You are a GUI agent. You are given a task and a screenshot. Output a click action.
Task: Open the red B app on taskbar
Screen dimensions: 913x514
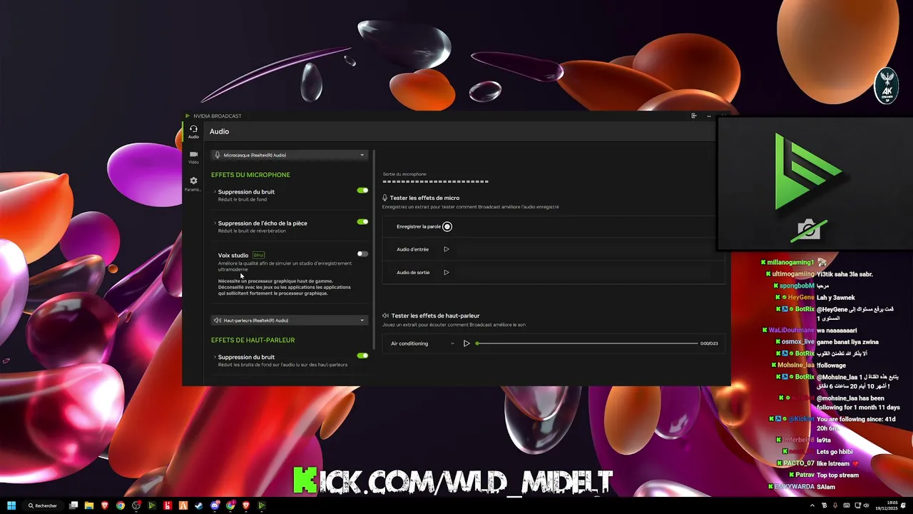168,505
